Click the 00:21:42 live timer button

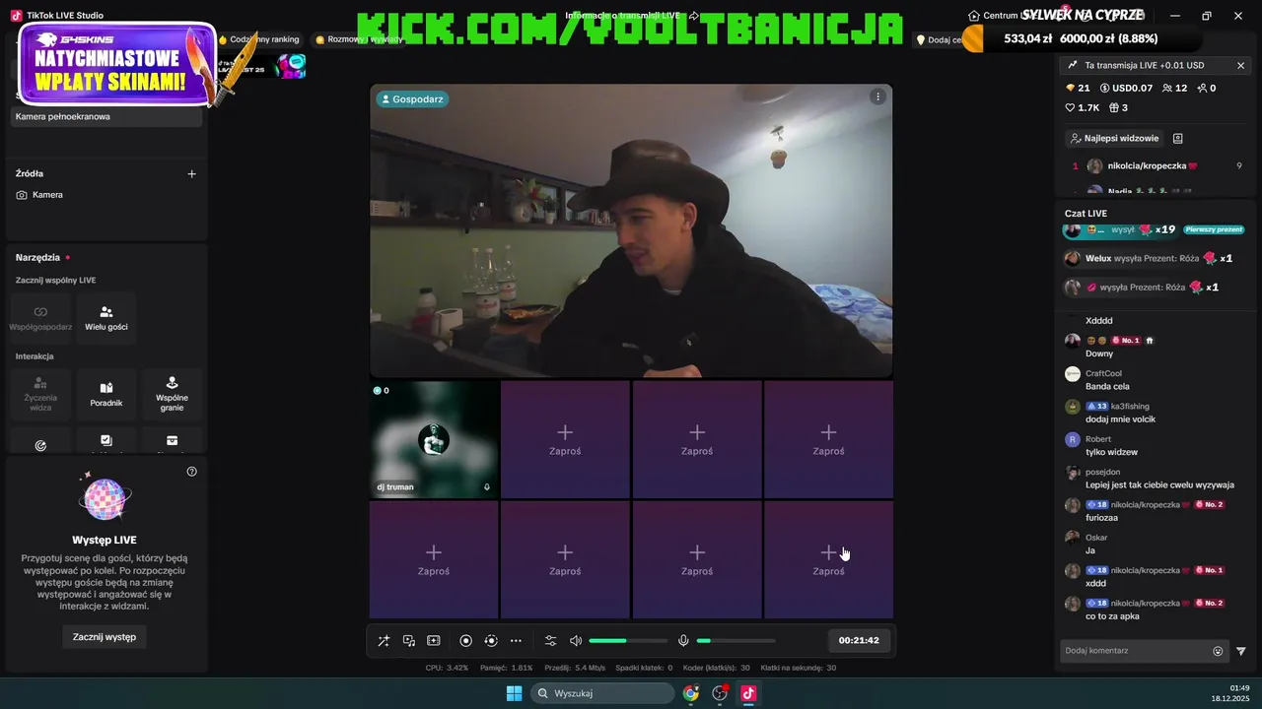(859, 640)
